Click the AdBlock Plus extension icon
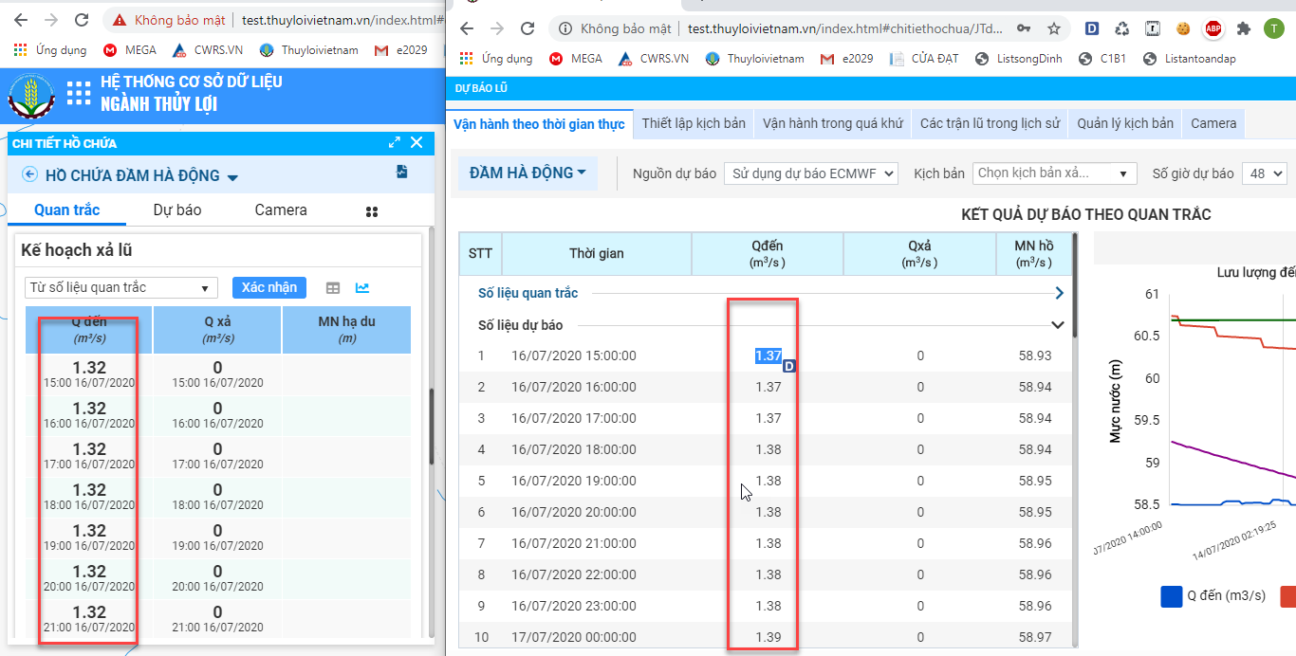This screenshot has width=1296, height=656. click(1213, 28)
